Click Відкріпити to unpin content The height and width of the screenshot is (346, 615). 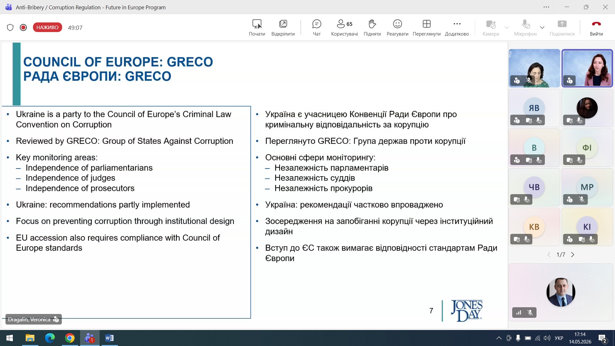pos(283,28)
